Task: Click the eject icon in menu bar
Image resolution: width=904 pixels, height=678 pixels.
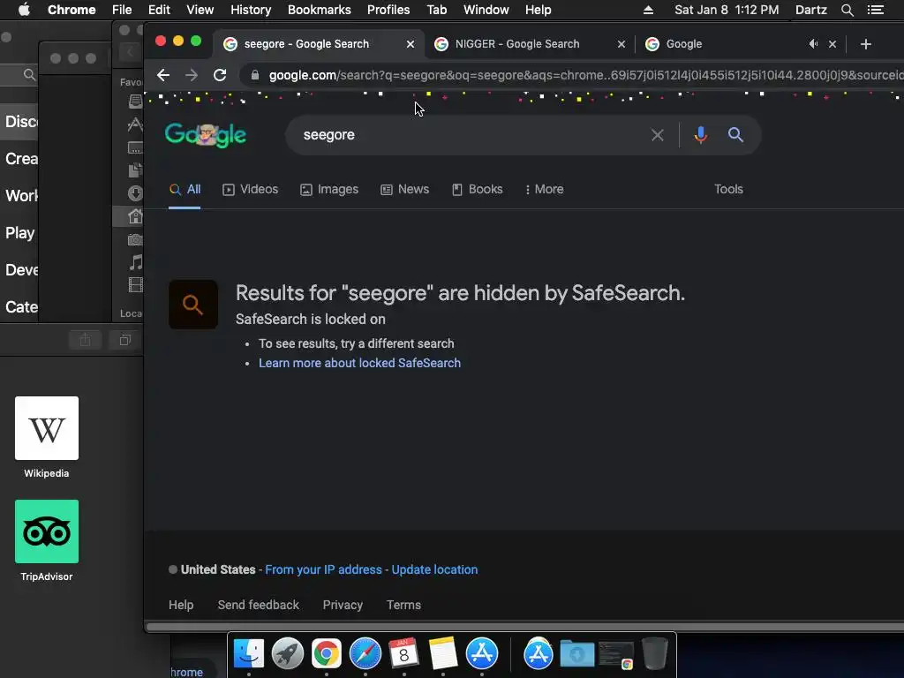Action: tap(648, 10)
